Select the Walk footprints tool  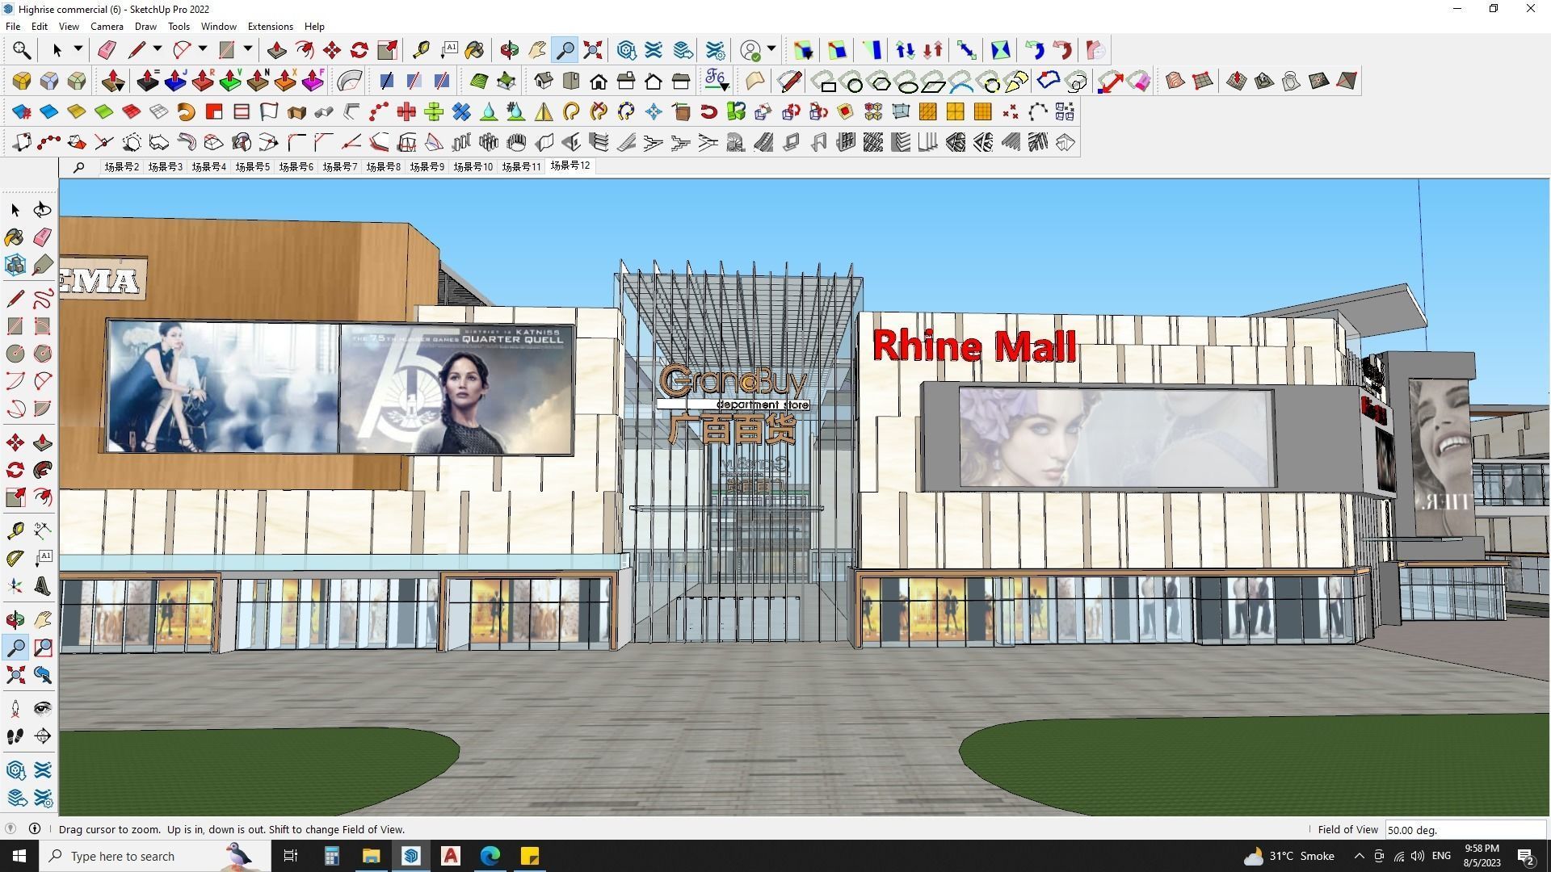[x=15, y=736]
